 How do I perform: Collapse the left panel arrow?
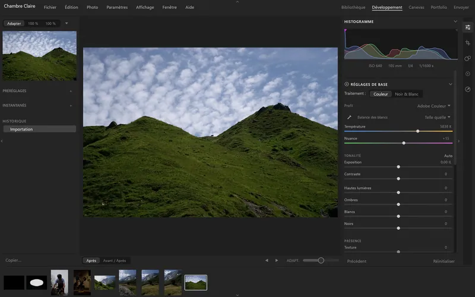click(2, 141)
